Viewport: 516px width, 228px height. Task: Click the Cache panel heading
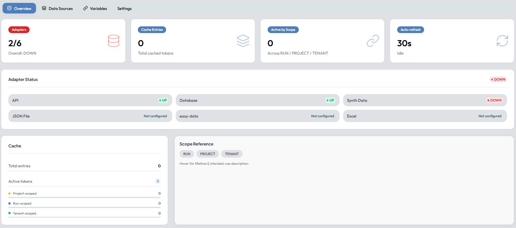(15, 146)
